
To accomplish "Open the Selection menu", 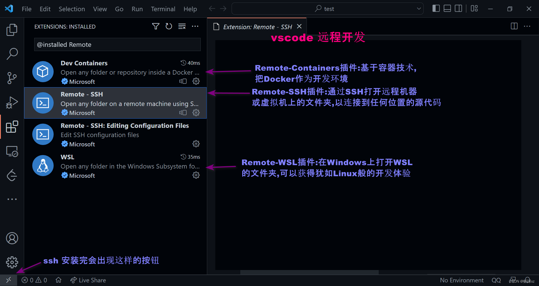I will pyautogui.click(x=72, y=9).
